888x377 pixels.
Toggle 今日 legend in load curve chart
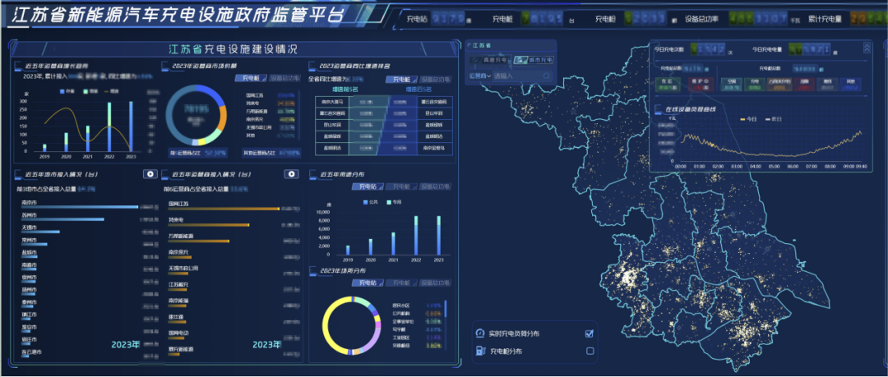749,119
